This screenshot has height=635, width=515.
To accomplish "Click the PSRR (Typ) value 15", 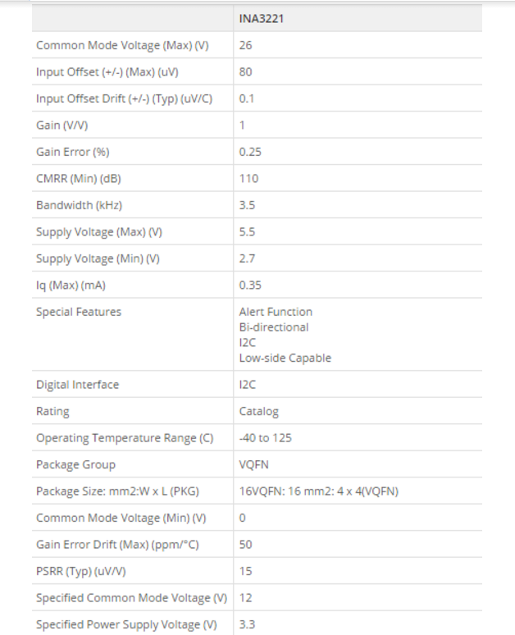I will click(x=245, y=571).
